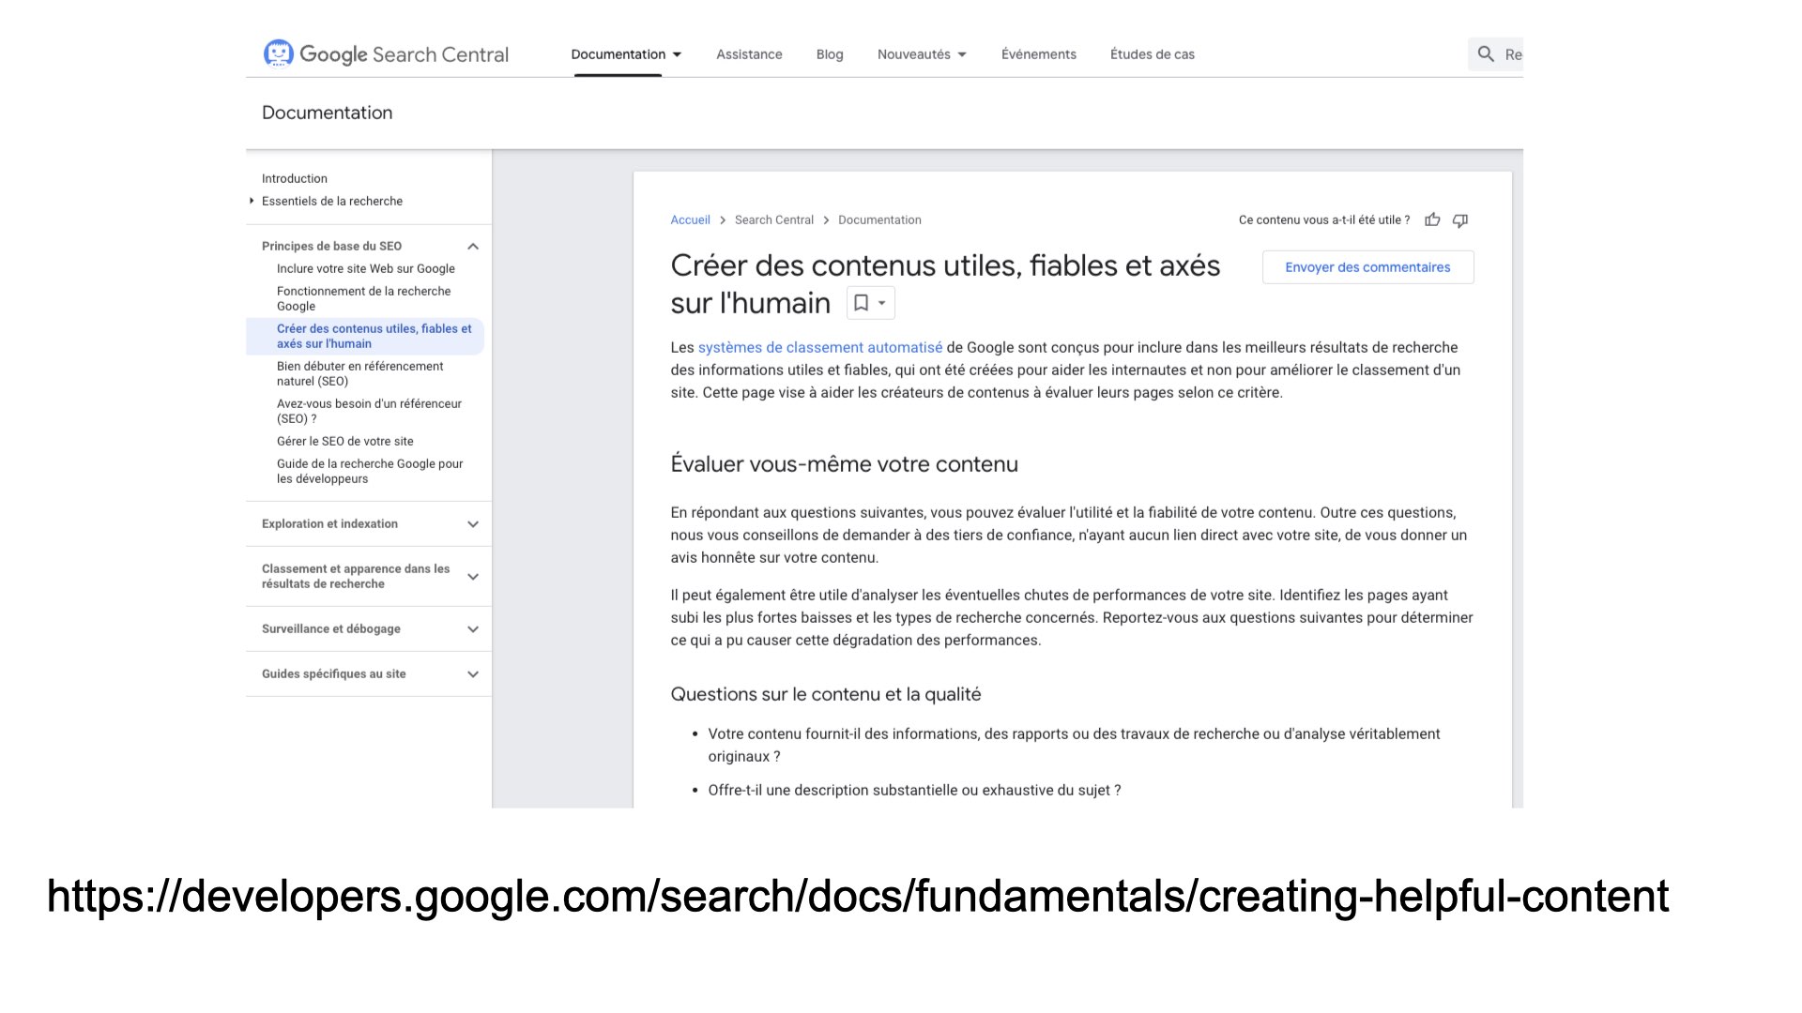Open the bookmark dropdown arrow
Image resolution: width=1802 pixels, height=1013 pixels.
click(881, 303)
